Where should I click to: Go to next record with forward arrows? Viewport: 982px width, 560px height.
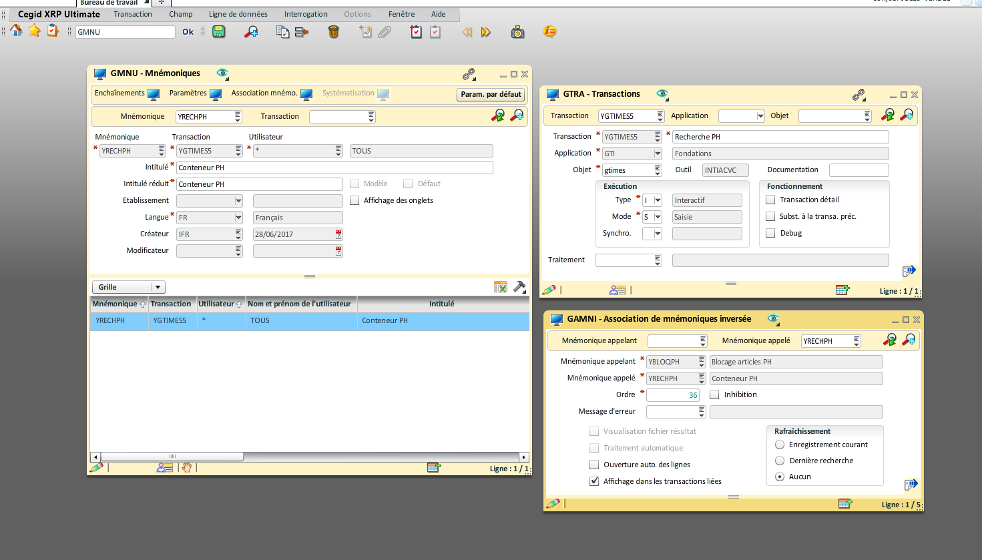pyautogui.click(x=485, y=32)
